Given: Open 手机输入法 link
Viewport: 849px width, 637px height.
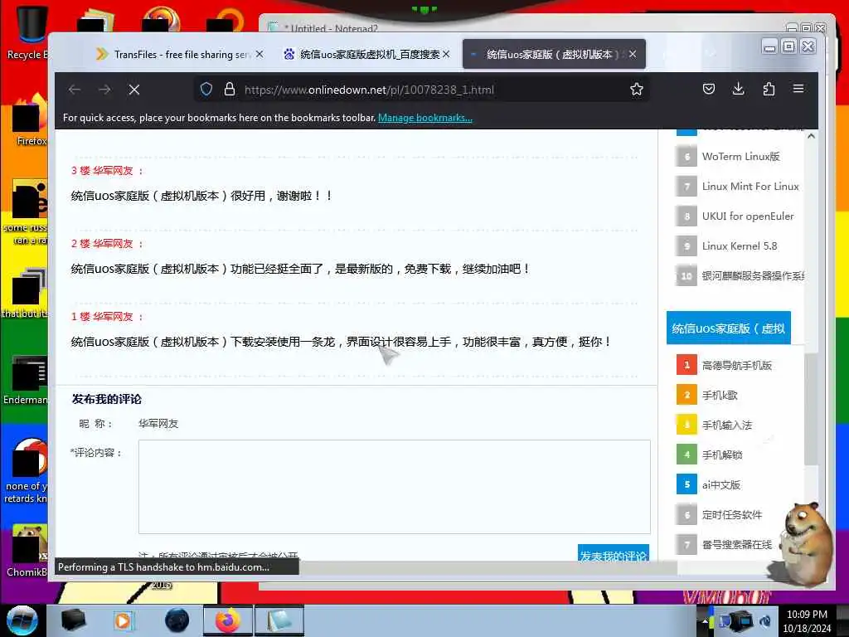Looking at the screenshot, I should click(x=726, y=425).
